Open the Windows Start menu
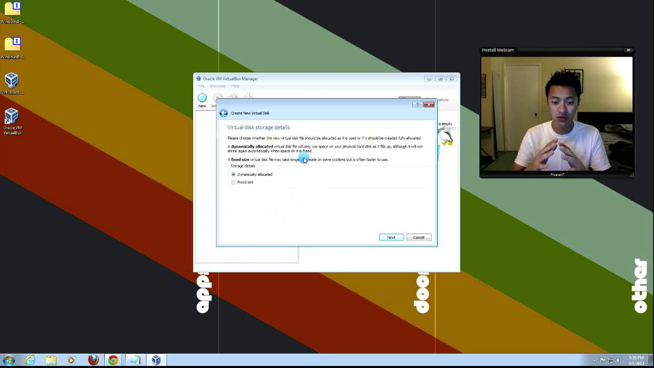This screenshot has height=368, width=654. tap(9, 360)
